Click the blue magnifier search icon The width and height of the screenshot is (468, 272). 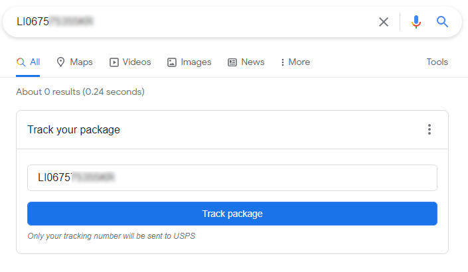click(442, 22)
